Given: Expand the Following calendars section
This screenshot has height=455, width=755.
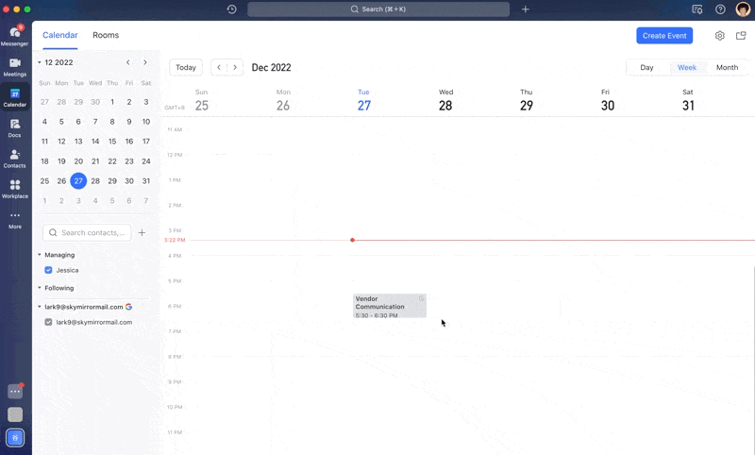Looking at the screenshot, I should tap(40, 288).
